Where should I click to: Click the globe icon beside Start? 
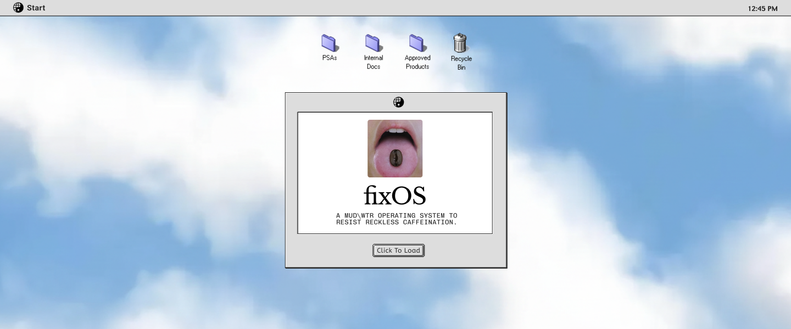coord(18,8)
